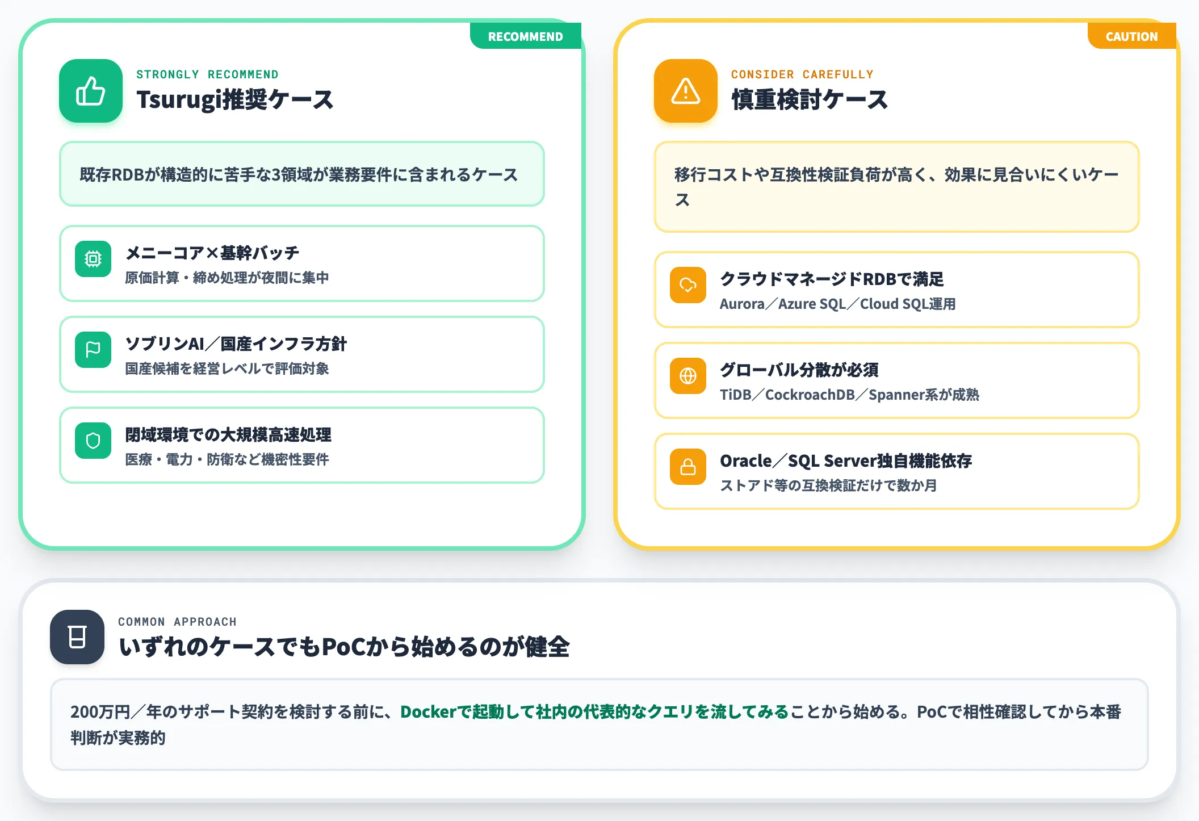Click the orange warning triangle icon
The width and height of the screenshot is (1199, 821).
pyautogui.click(x=685, y=91)
